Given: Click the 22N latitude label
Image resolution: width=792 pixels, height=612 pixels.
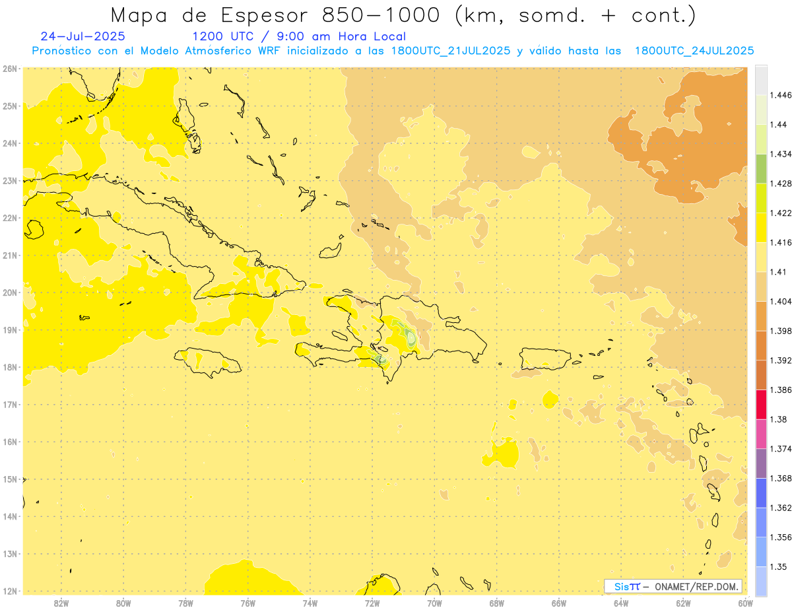Looking at the screenshot, I should coord(9,218).
